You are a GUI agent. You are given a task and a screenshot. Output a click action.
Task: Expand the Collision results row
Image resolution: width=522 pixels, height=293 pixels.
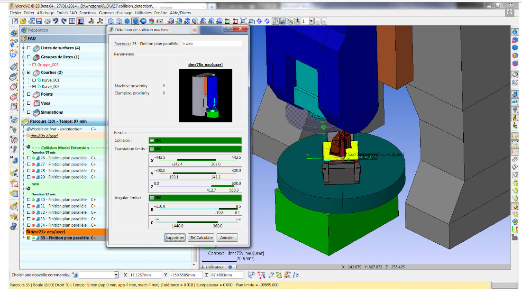152,140
